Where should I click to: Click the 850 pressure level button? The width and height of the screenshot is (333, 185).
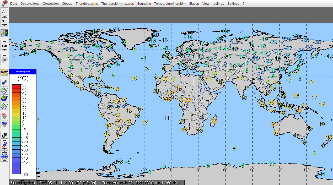pos(4,46)
